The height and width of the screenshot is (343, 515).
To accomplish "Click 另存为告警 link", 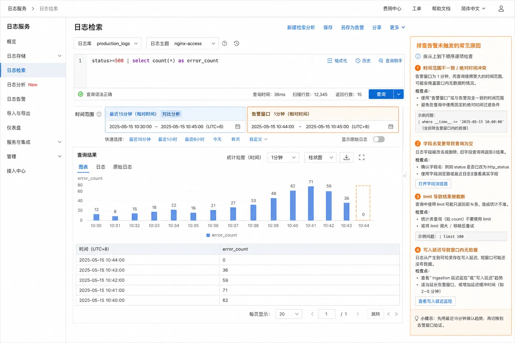I will (352, 28).
